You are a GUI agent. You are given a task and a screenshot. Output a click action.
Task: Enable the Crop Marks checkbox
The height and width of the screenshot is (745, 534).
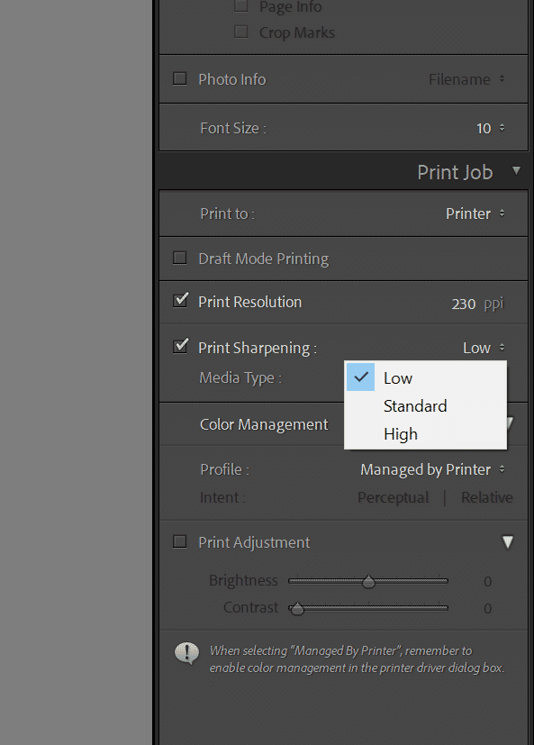point(240,32)
